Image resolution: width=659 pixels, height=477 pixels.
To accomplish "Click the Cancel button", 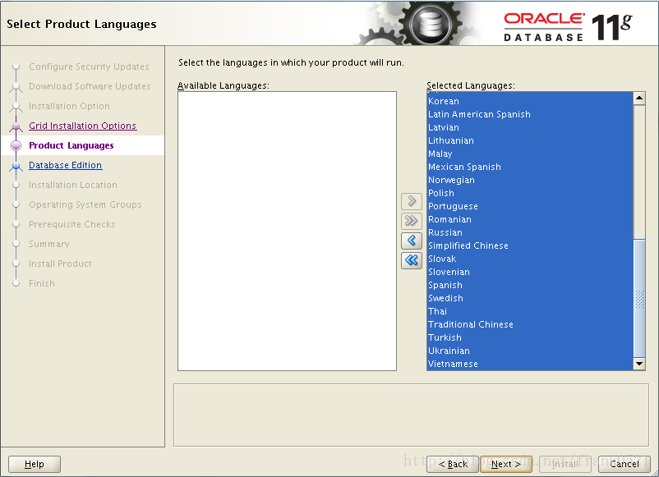I will click(x=624, y=464).
